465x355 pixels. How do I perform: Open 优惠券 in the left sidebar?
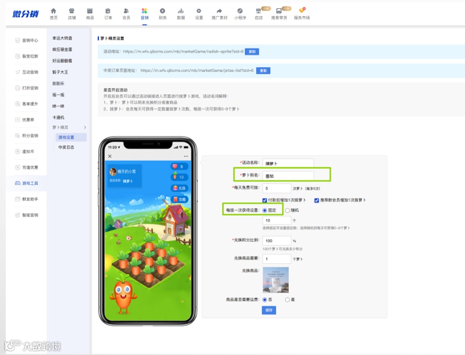pyautogui.click(x=25, y=120)
